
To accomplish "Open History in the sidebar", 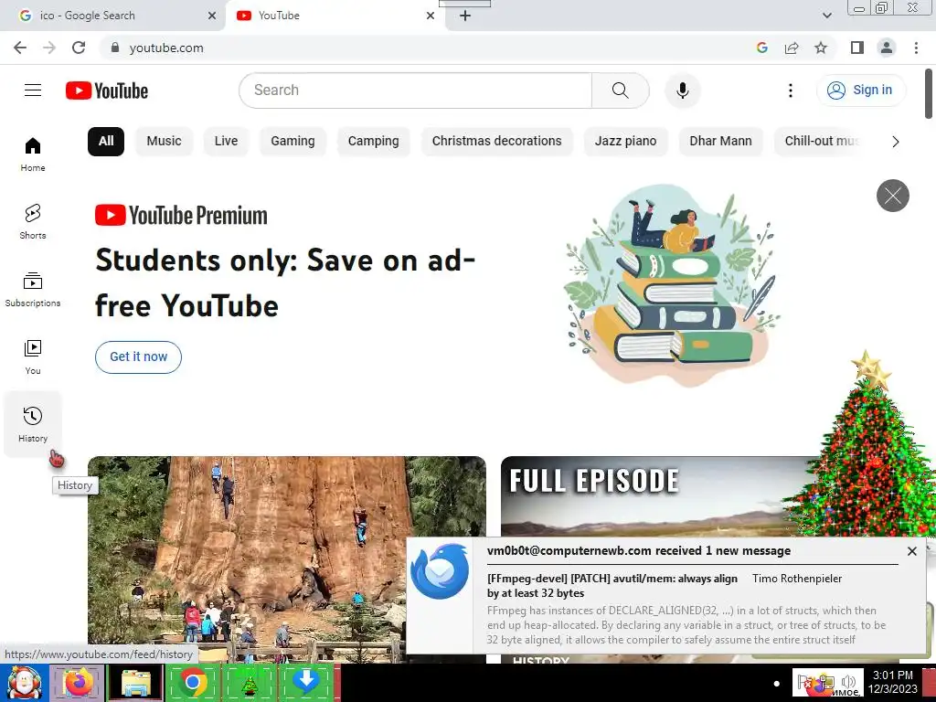I will pyautogui.click(x=33, y=424).
